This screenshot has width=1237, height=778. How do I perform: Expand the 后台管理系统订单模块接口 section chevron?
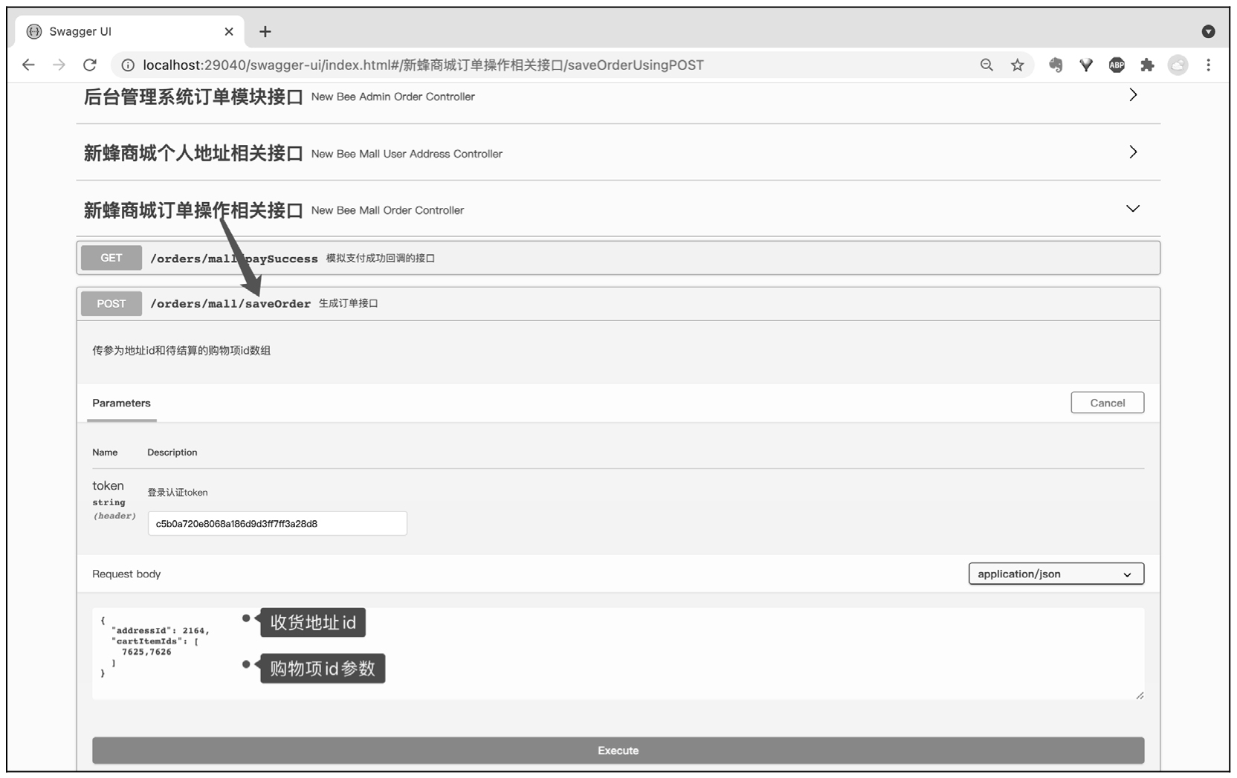pos(1133,95)
